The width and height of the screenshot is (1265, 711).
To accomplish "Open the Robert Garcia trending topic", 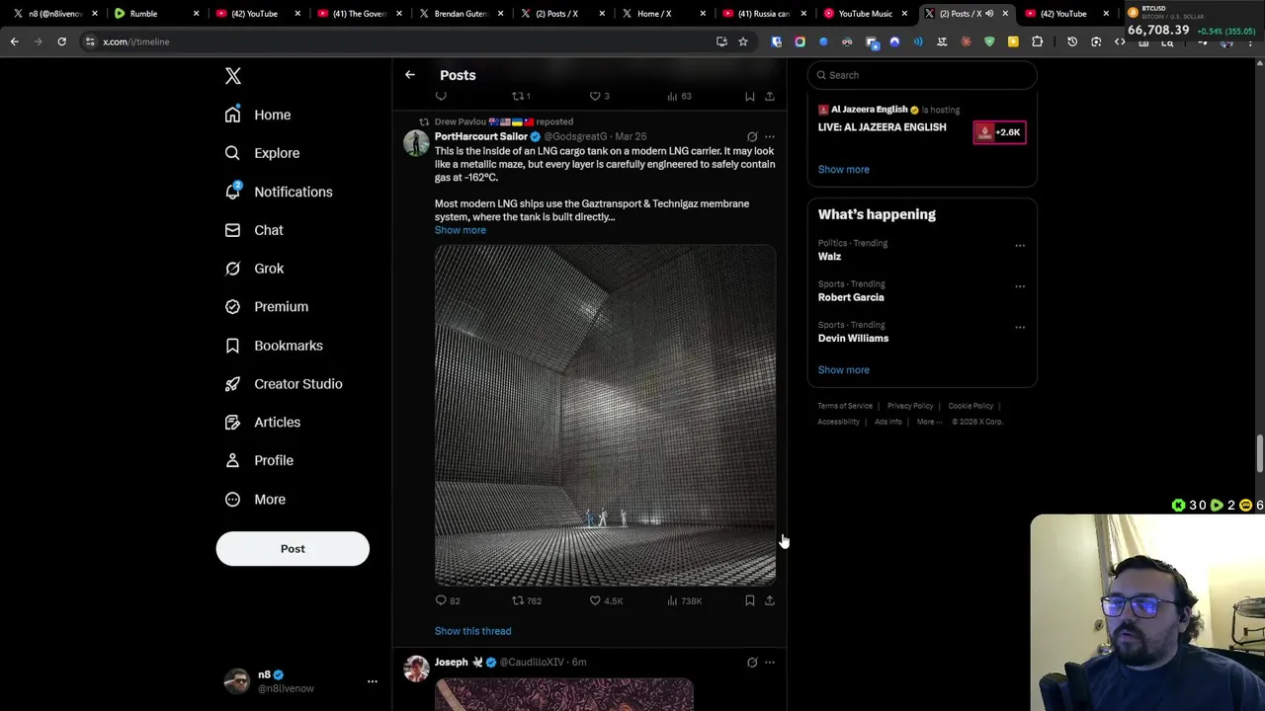I will [851, 297].
